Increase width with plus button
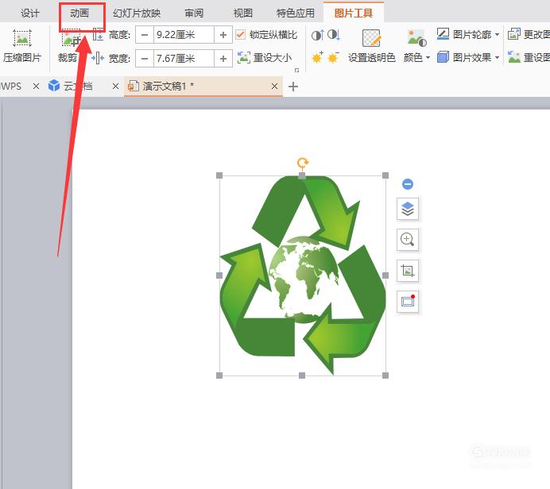Screen dimensions: 550x489 [223, 58]
